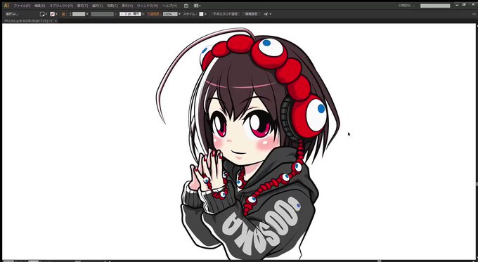Expand the brush definition dropdown arrow
Viewport: 478px width, 262px height.
point(143,14)
